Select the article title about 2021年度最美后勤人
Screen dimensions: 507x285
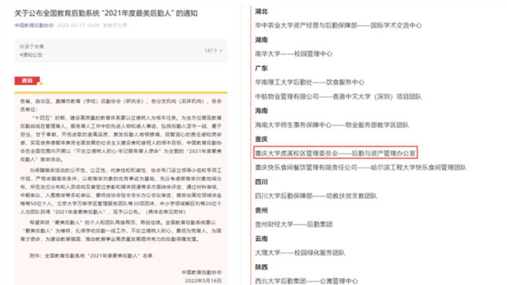click(106, 13)
